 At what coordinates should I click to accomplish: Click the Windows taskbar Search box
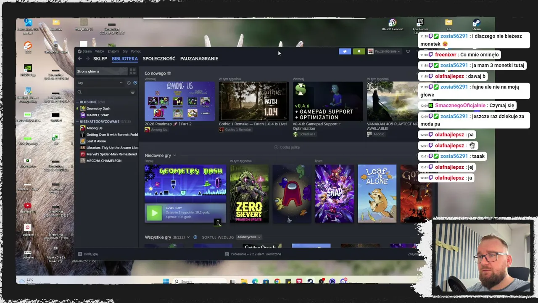coord(200,282)
